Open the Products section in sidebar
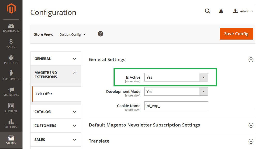 click(11, 60)
